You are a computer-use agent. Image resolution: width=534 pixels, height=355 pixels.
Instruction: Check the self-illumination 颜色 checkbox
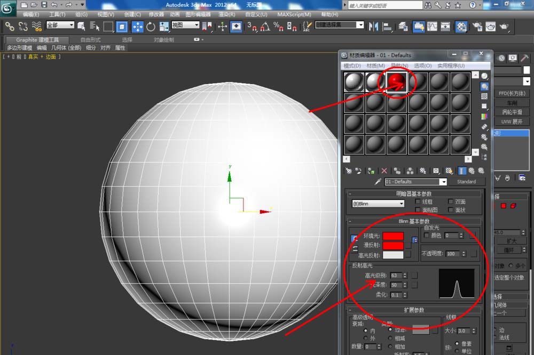[x=426, y=235]
